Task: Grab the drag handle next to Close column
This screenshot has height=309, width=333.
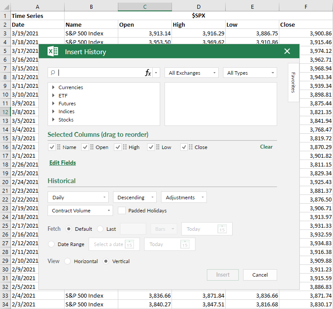Action: (x=191, y=147)
